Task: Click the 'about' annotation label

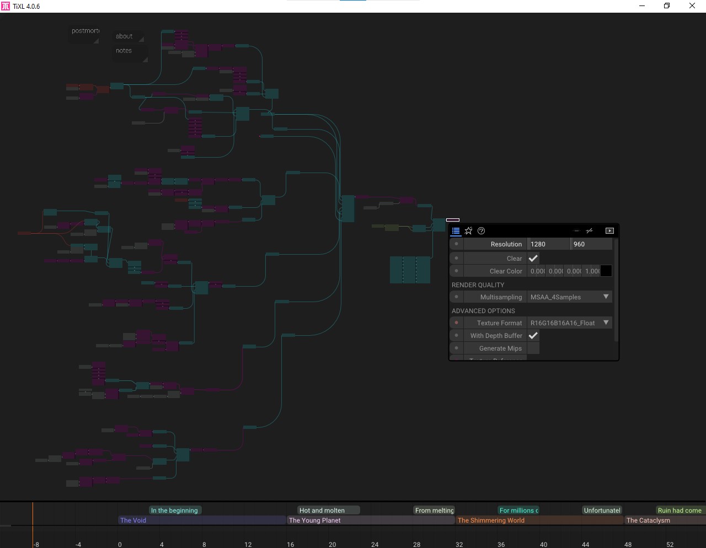Action: pyautogui.click(x=124, y=36)
